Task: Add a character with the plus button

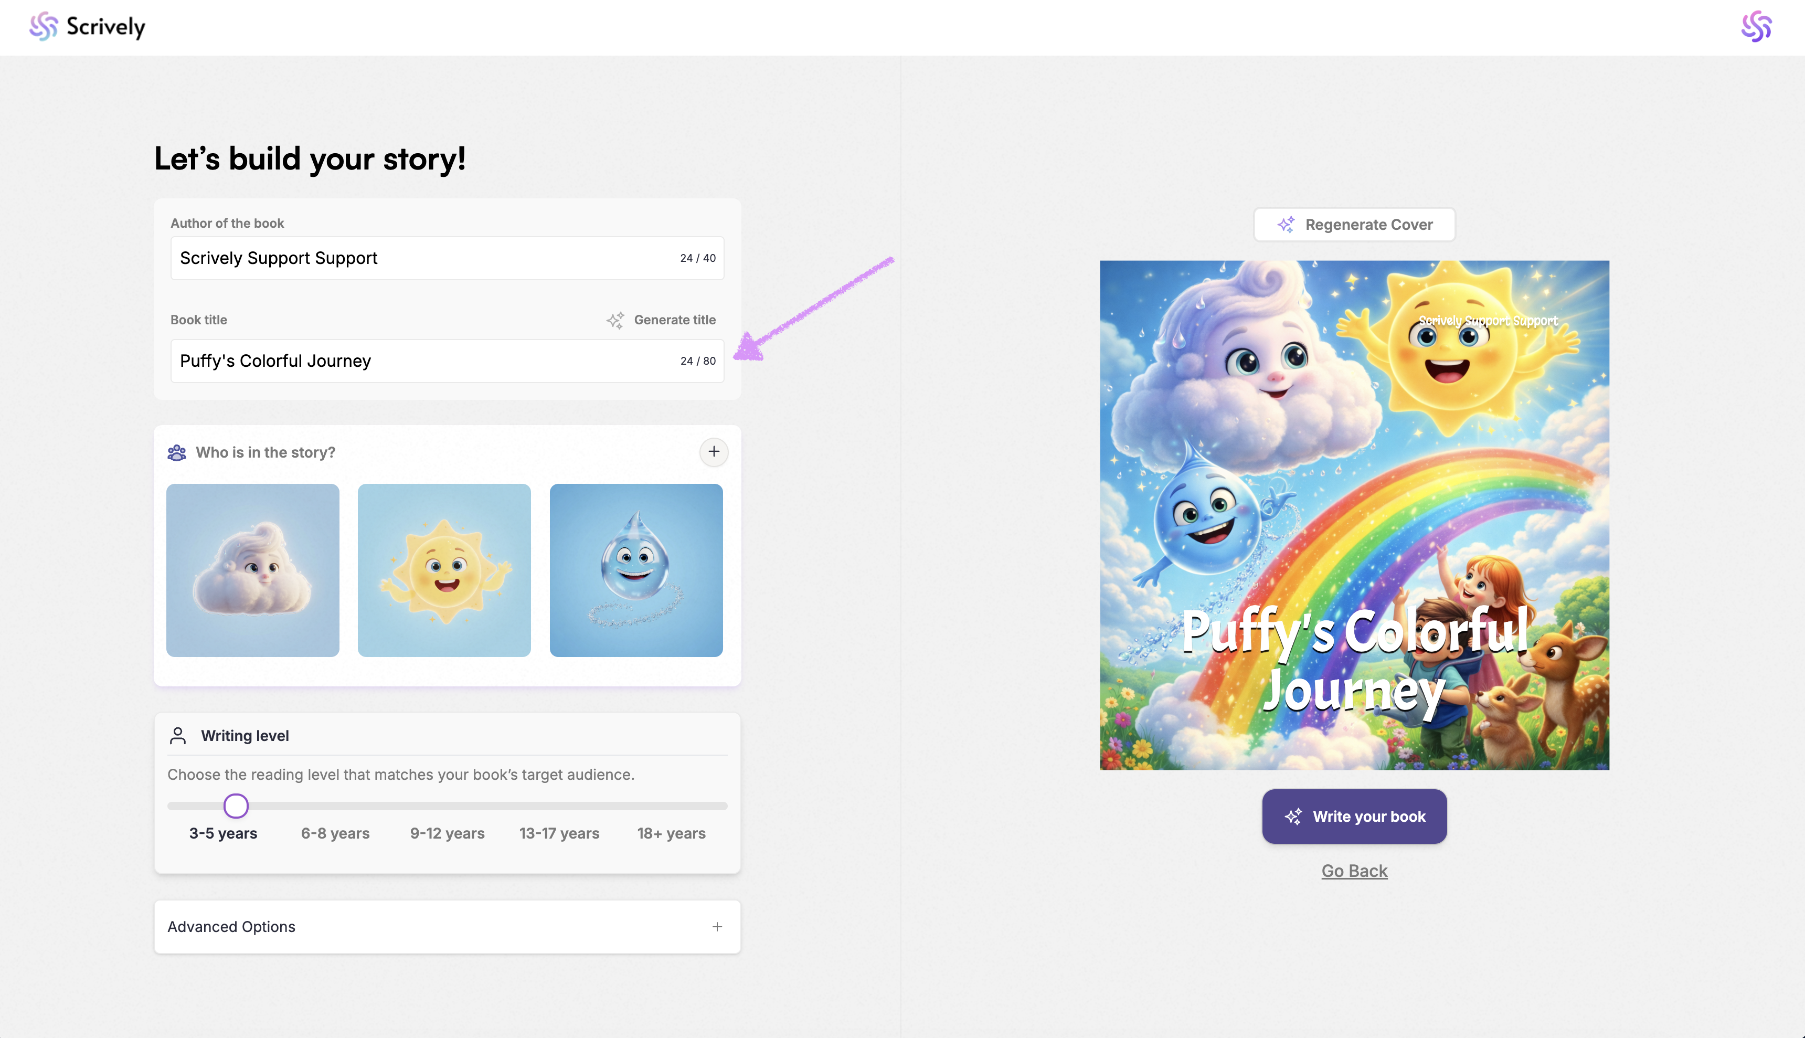Action: click(713, 452)
